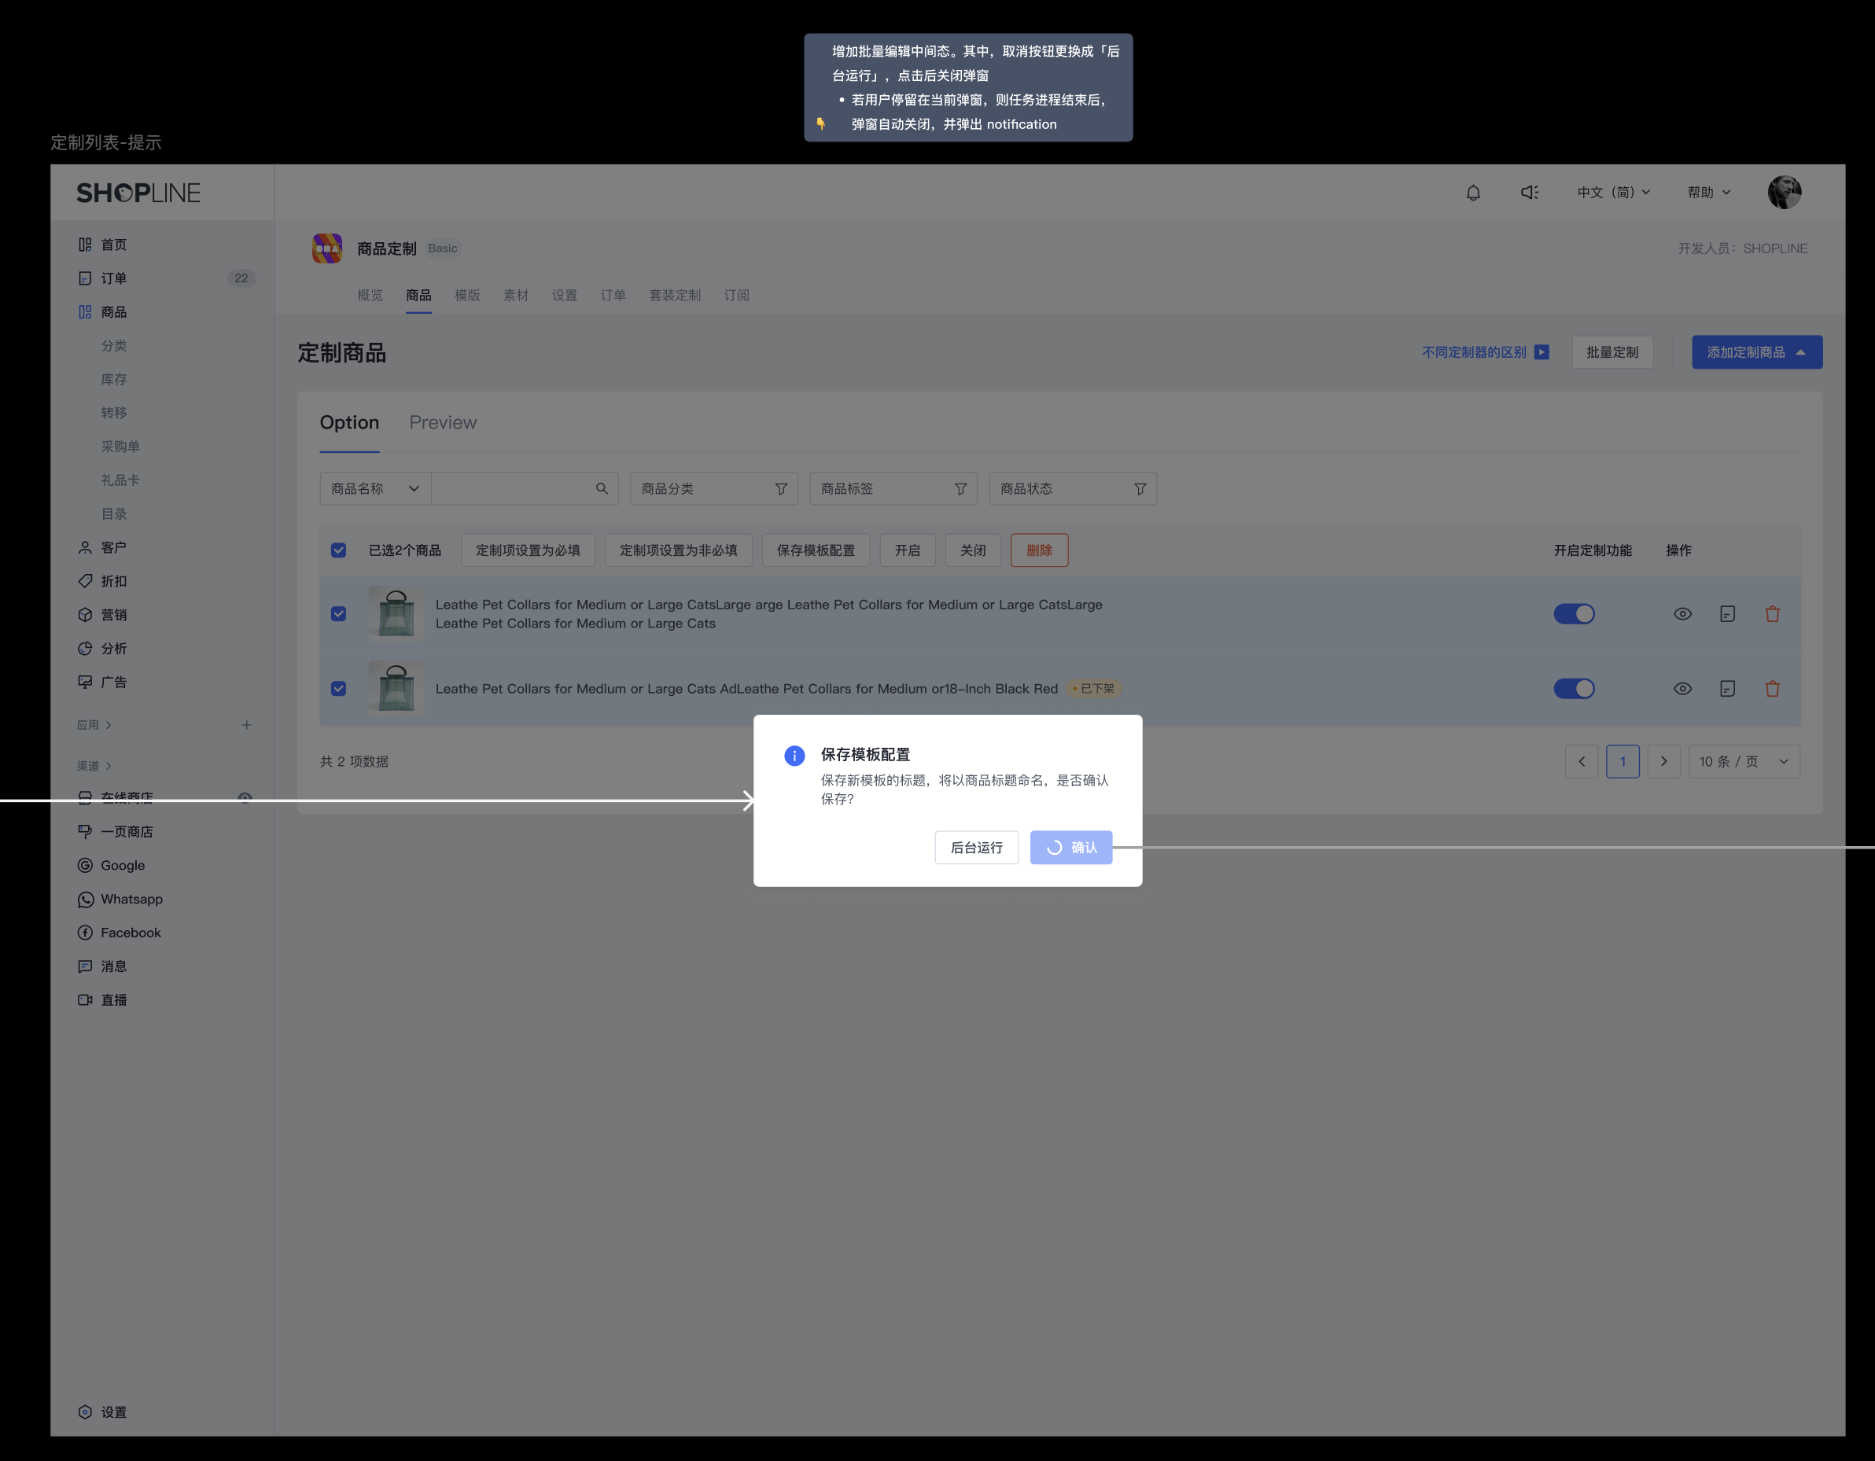1875x1461 pixels.
Task: Turn off customization toggle for the first product
Action: pos(1574,614)
